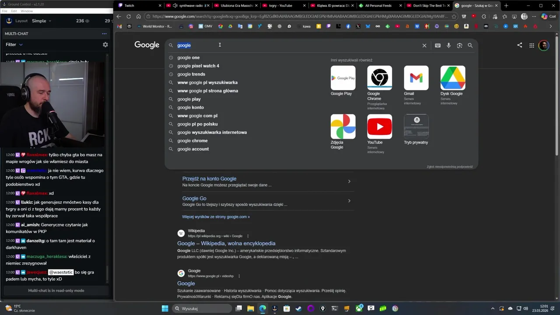This screenshot has height=315, width=560.
Task: Open a new browser tab
Action: coord(506,6)
